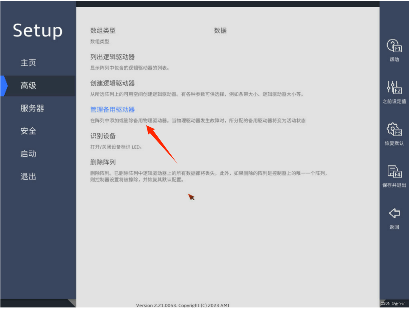Go to the 安全 settings section
The height and width of the screenshot is (309, 410).
tap(28, 131)
